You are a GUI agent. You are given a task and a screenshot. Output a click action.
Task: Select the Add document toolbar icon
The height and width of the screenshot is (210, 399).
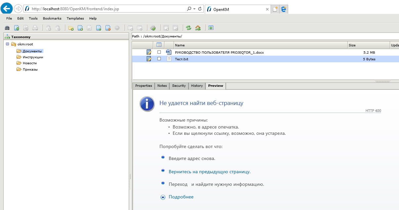point(80,28)
